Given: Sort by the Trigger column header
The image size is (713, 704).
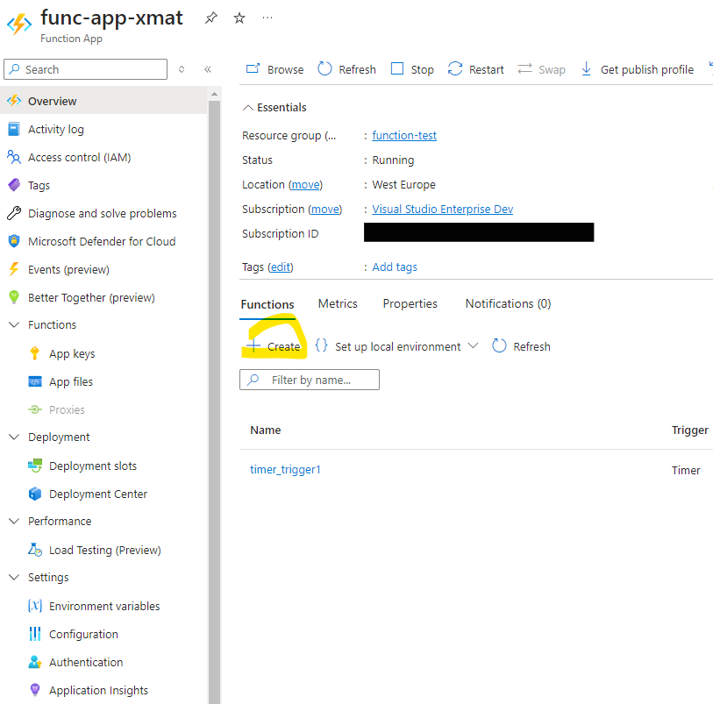Looking at the screenshot, I should pyautogui.click(x=690, y=430).
